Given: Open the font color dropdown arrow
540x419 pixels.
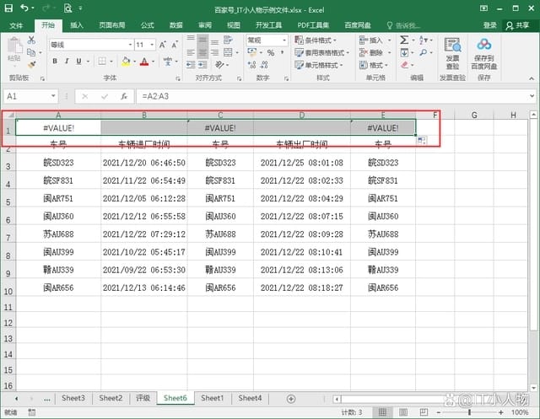Looking at the screenshot, I should 153,62.
